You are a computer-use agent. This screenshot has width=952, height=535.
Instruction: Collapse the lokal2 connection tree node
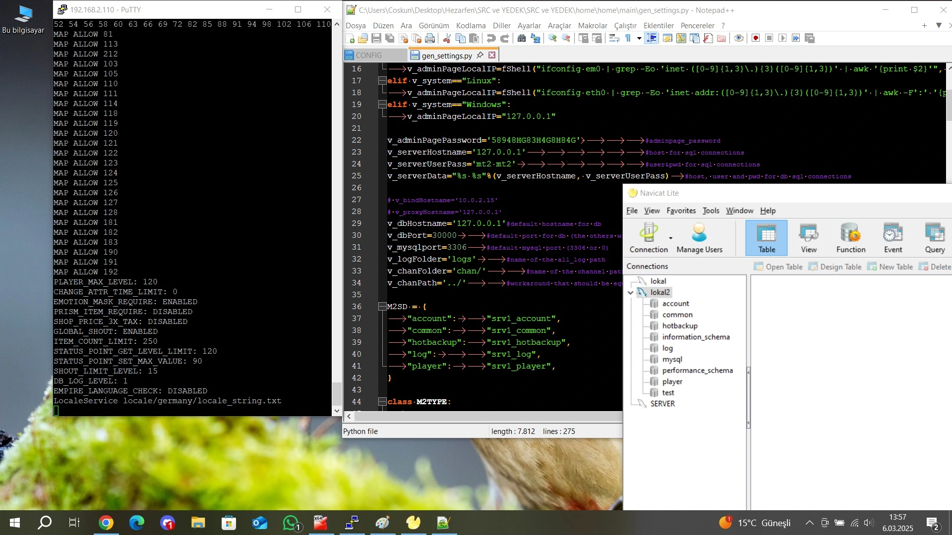[631, 293]
